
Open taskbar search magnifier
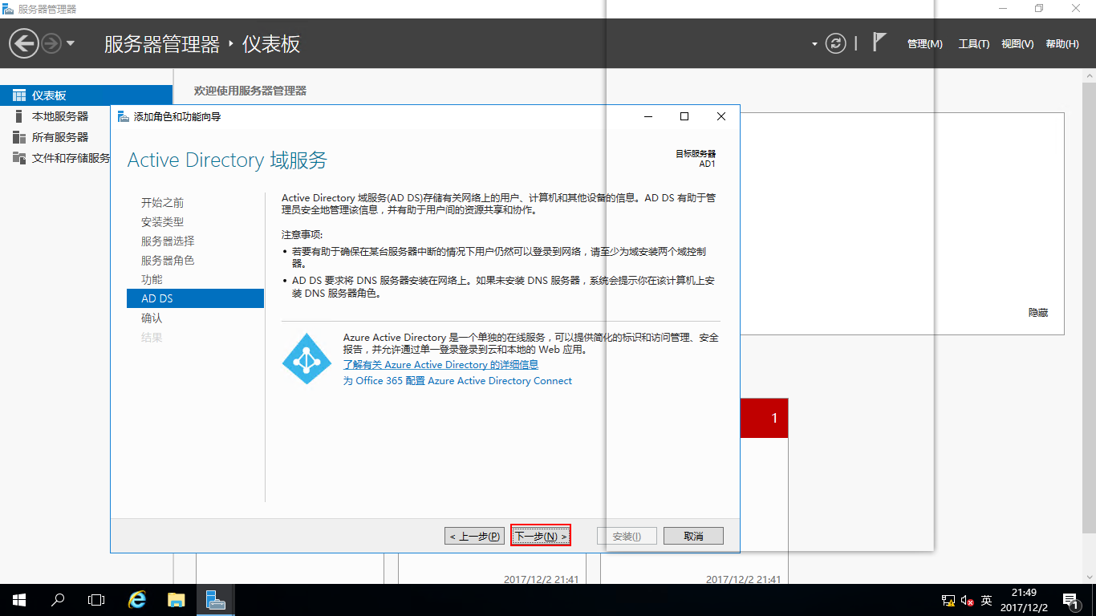tap(58, 600)
